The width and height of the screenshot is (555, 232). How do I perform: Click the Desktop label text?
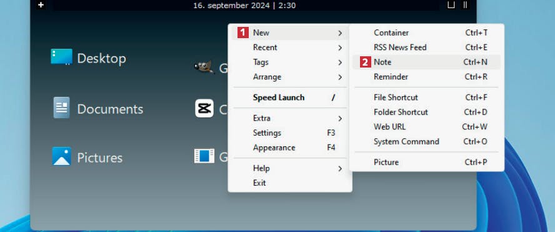click(x=102, y=58)
